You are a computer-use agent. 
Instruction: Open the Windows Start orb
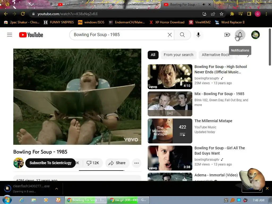tap(7, 200)
